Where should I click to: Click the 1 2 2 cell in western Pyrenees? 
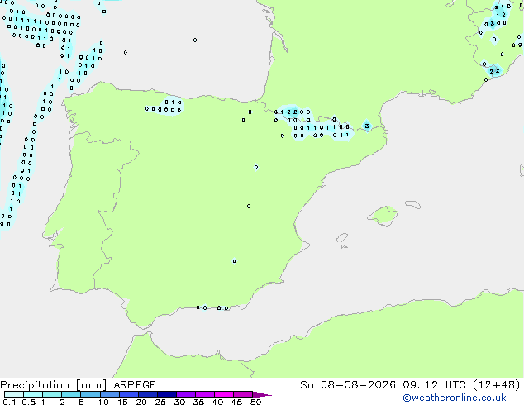(288, 112)
